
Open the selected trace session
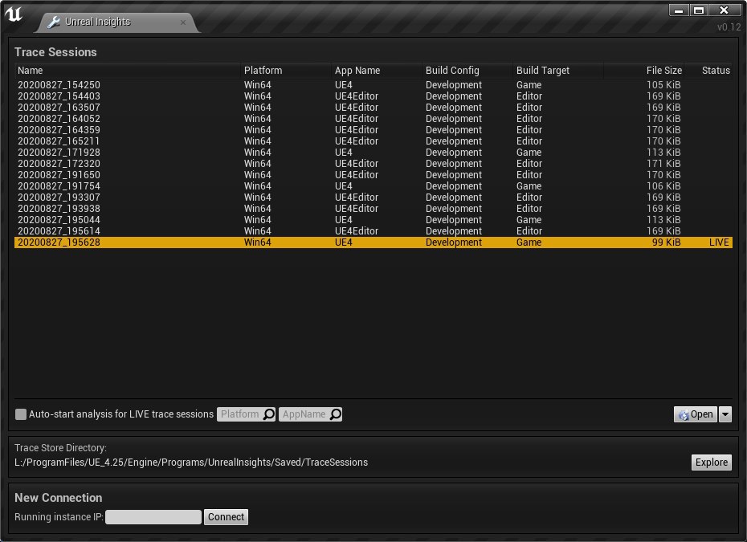tap(696, 414)
